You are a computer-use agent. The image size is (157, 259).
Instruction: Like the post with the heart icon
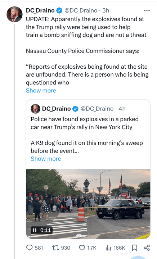82,248
